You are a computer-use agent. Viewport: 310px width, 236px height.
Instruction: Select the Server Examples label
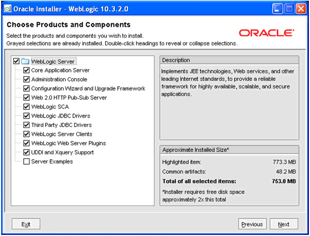52,161
